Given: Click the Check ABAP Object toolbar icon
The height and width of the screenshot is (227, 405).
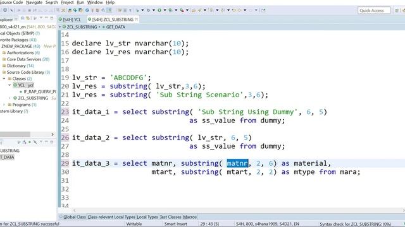Looking at the screenshot, I should [x=87, y=10].
